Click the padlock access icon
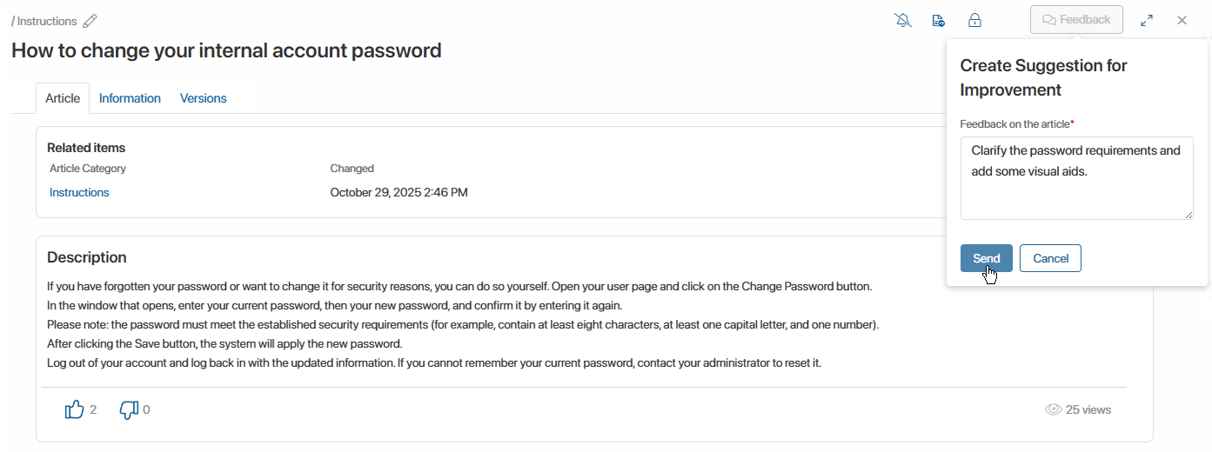Screen dimensions: 1212x452 975,20
